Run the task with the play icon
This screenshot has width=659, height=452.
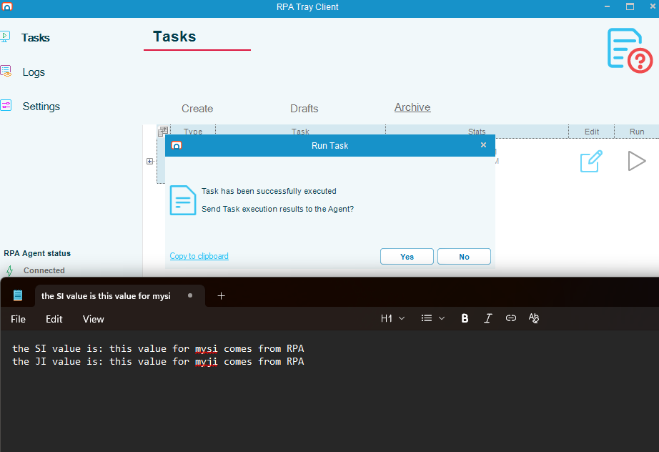636,161
